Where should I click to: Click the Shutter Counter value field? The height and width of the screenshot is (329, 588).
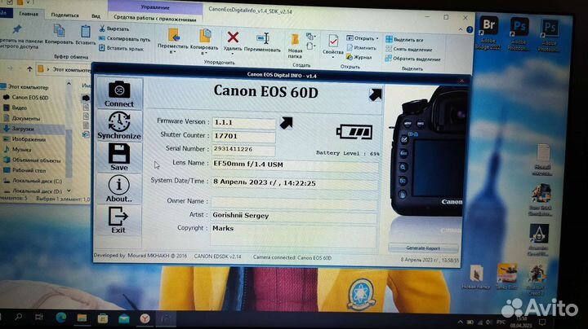(x=243, y=136)
